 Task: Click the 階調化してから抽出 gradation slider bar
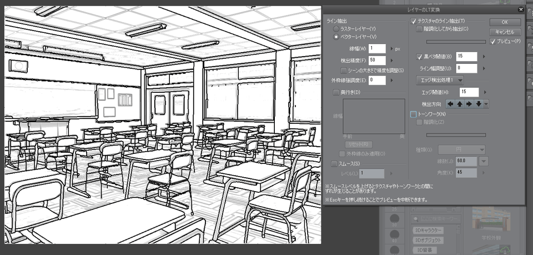(455, 41)
